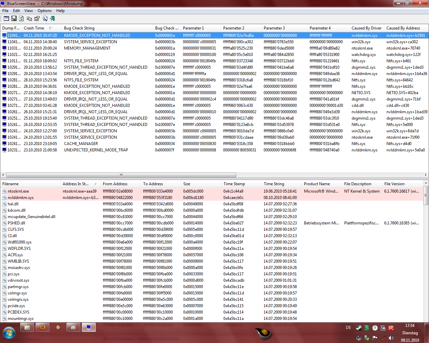Select the CACHE_MANAGER crash row
This screenshot has height=343, width=429.
(x=214, y=143)
